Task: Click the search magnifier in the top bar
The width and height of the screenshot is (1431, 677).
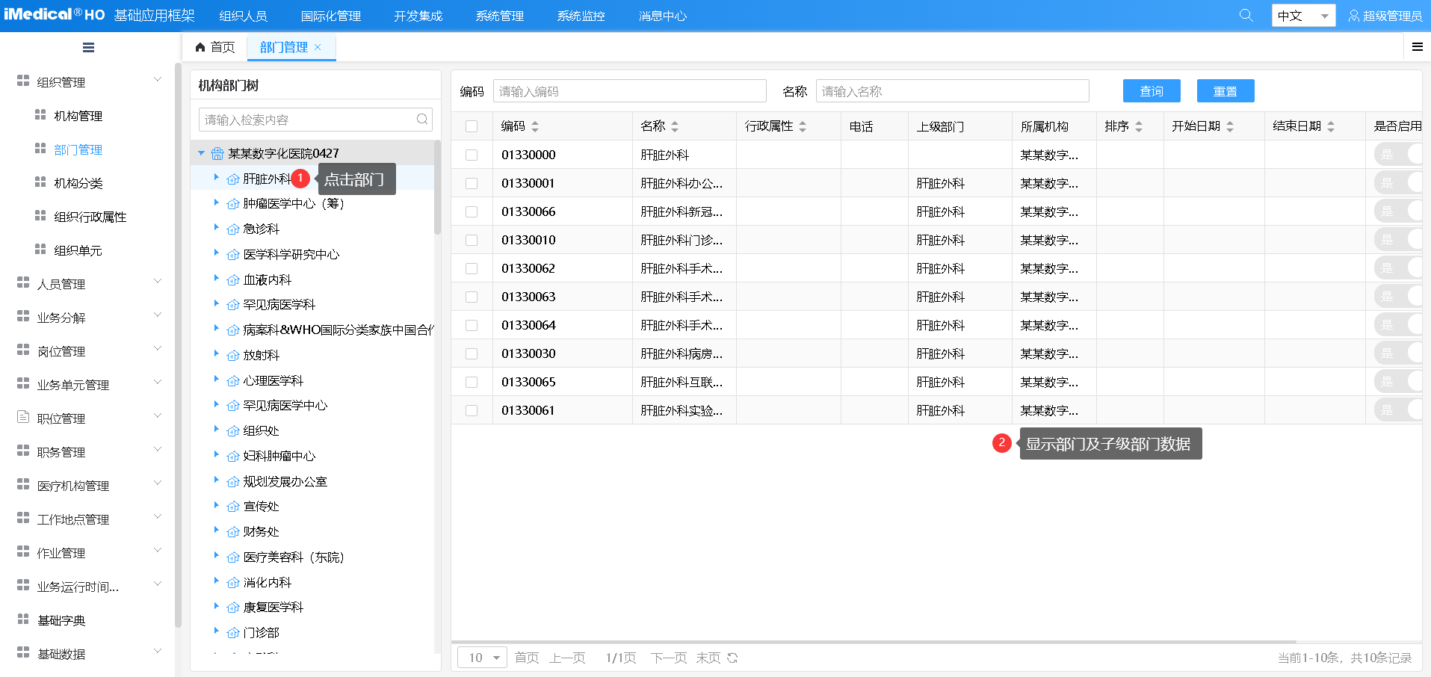Action: tap(1246, 15)
